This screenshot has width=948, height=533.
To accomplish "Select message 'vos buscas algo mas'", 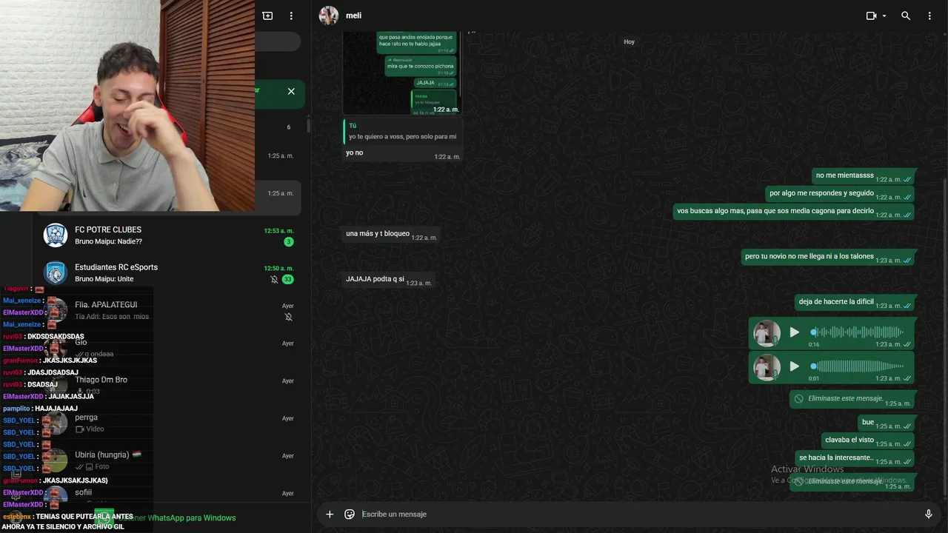I will (793, 212).
